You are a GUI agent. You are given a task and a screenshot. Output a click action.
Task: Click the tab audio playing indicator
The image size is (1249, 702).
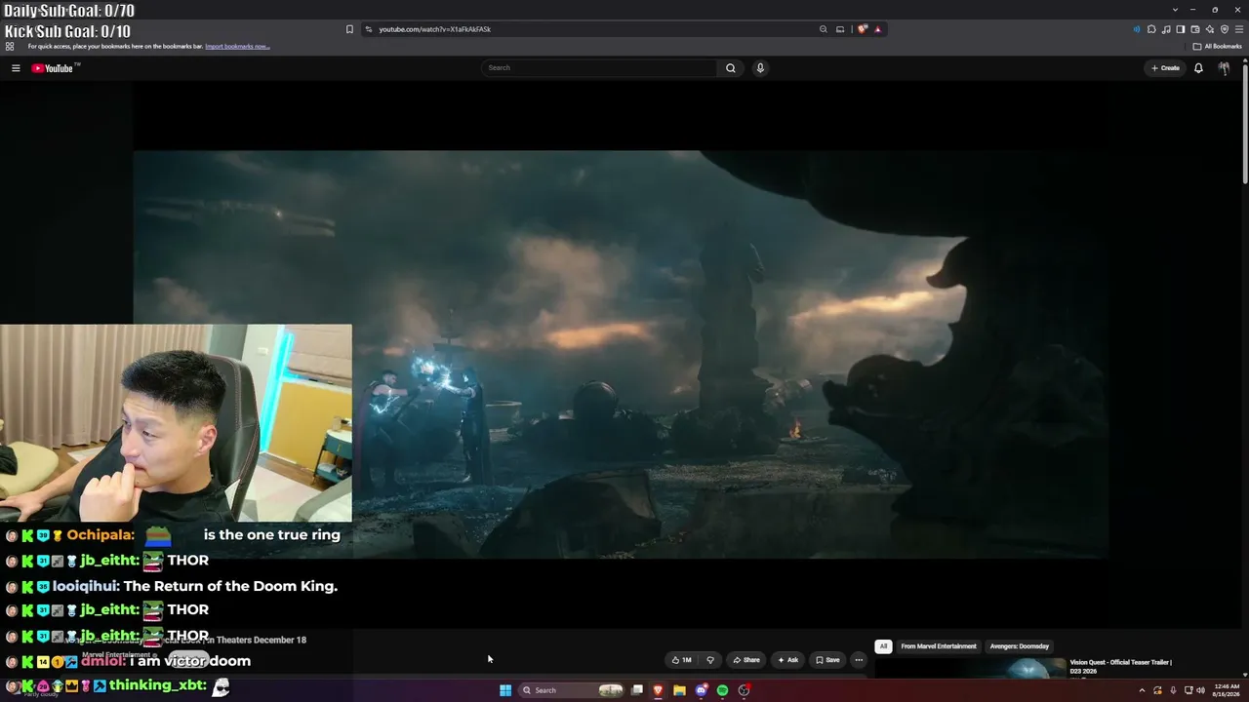coord(1137,29)
